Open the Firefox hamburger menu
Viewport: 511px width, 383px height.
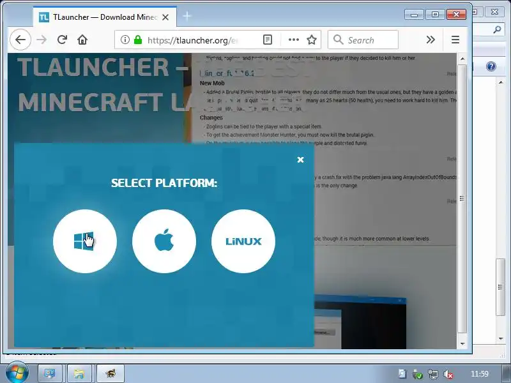(x=455, y=40)
